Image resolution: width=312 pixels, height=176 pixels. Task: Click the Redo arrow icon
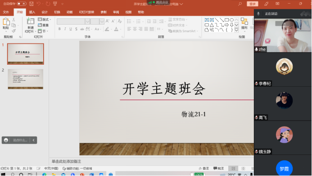(x=48, y=4)
